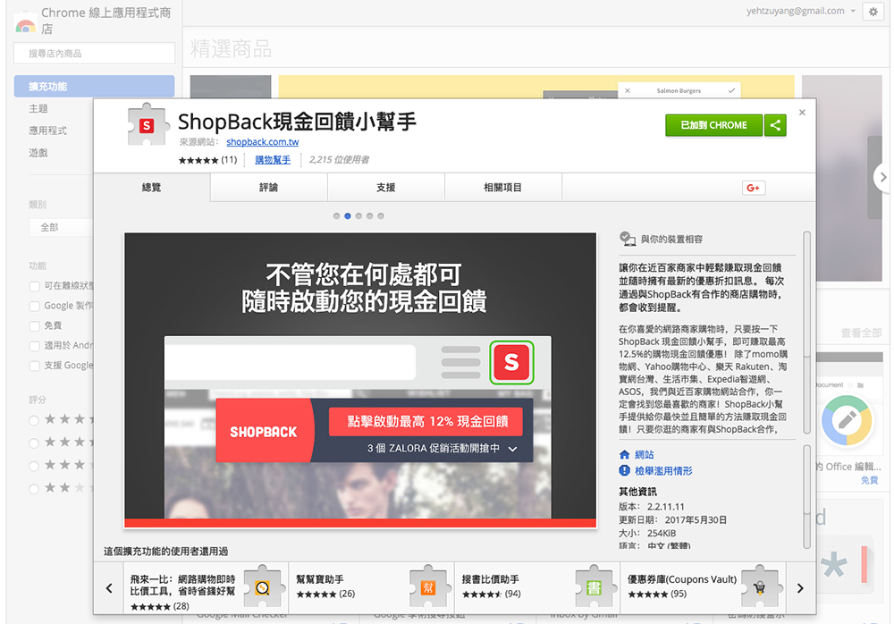Viewport: 894px width, 624px height.
Task: Open the shopback.com.tw link
Action: [x=262, y=142]
